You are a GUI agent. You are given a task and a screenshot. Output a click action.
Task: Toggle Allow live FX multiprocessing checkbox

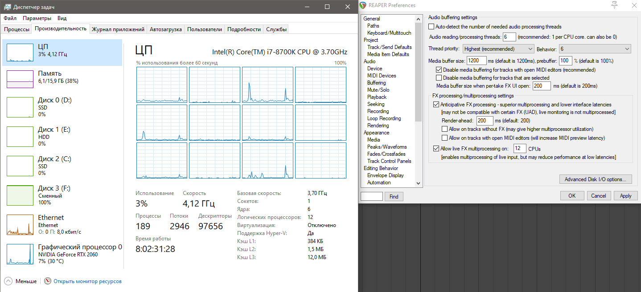point(436,149)
